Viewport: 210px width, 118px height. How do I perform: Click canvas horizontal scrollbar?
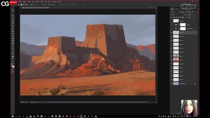coord(97,102)
